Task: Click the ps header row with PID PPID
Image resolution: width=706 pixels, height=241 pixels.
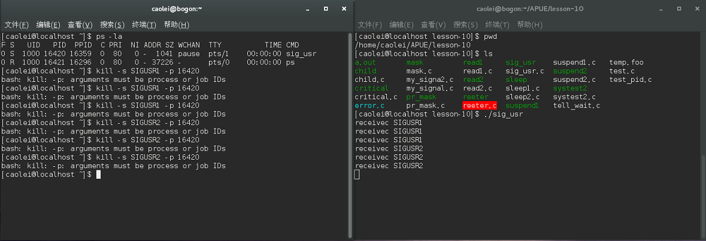Action: click(x=150, y=45)
